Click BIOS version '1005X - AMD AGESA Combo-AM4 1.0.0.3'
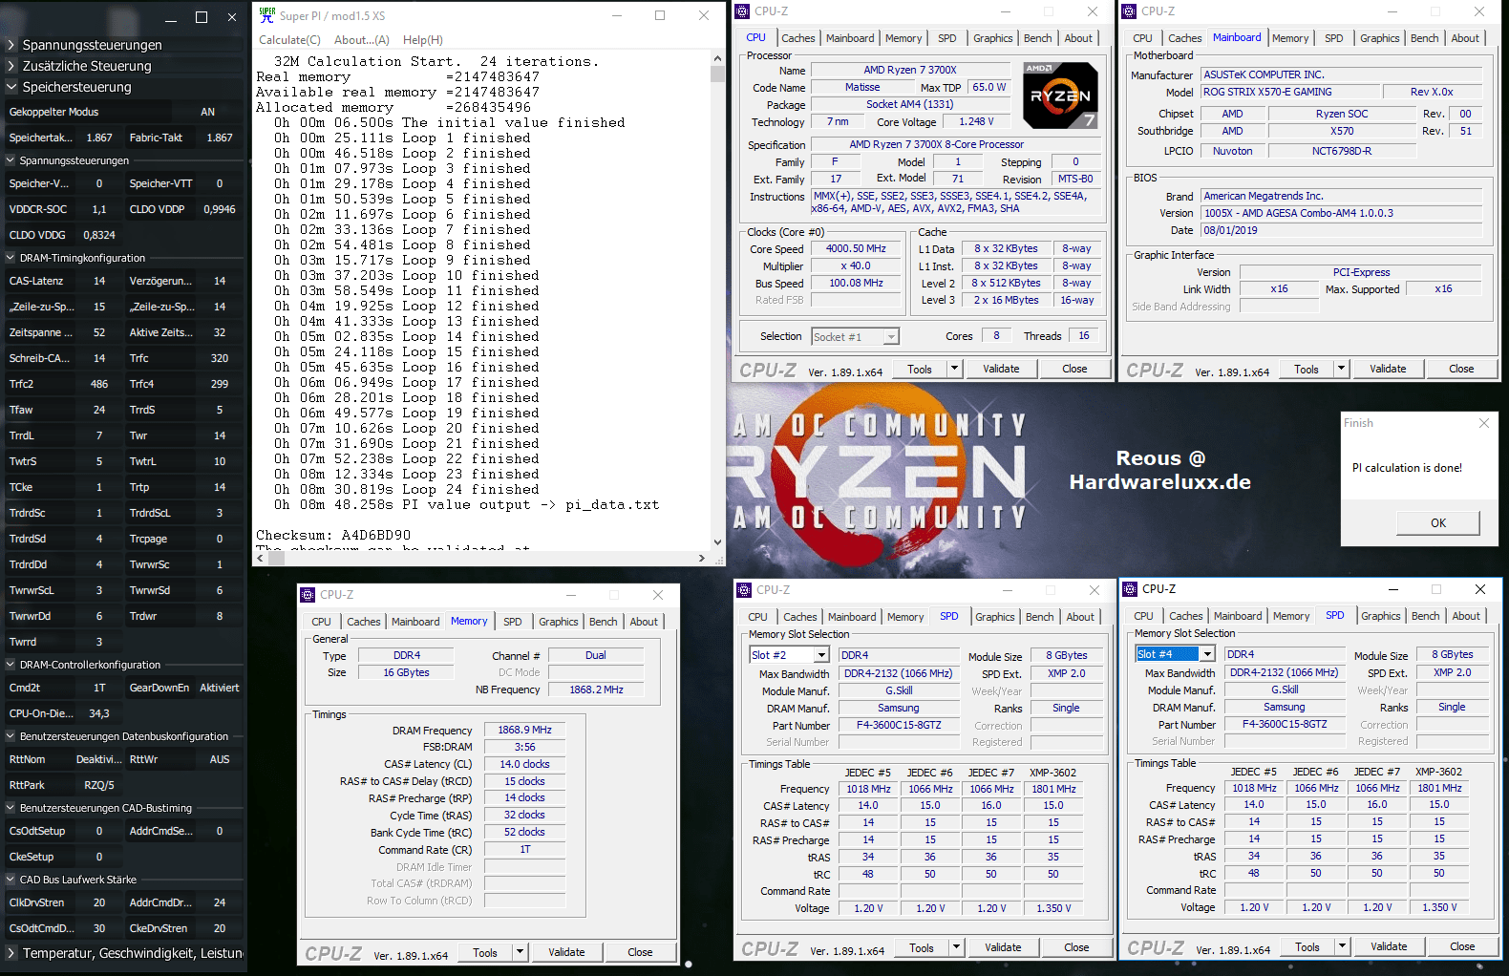 tap(1341, 213)
